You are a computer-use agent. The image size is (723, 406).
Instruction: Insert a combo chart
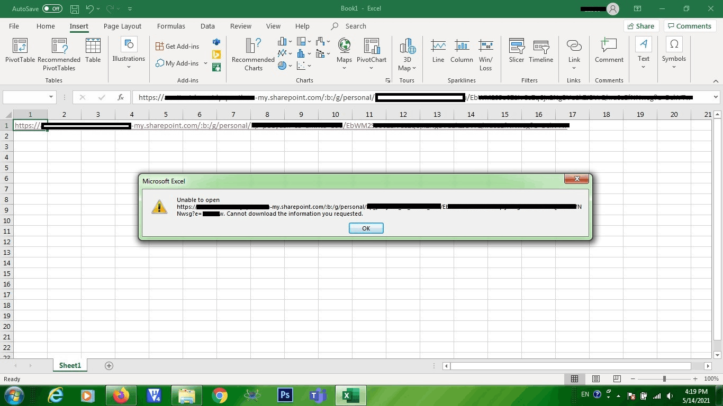point(323,53)
